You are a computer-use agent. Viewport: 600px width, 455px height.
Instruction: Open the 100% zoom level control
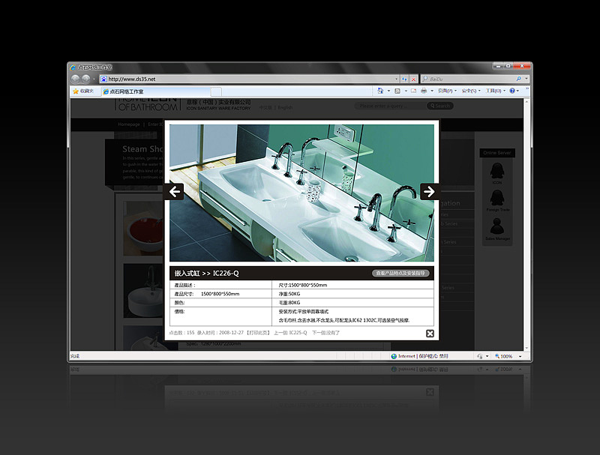[503, 356]
